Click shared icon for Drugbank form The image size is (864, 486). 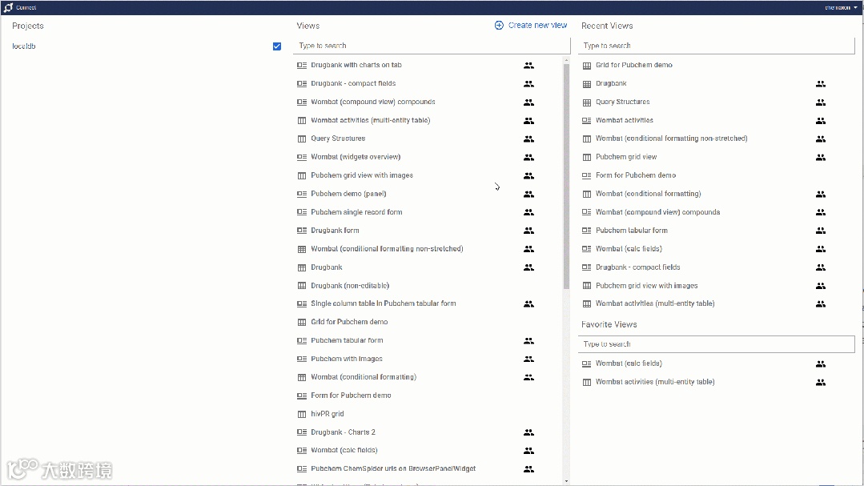[x=528, y=231]
